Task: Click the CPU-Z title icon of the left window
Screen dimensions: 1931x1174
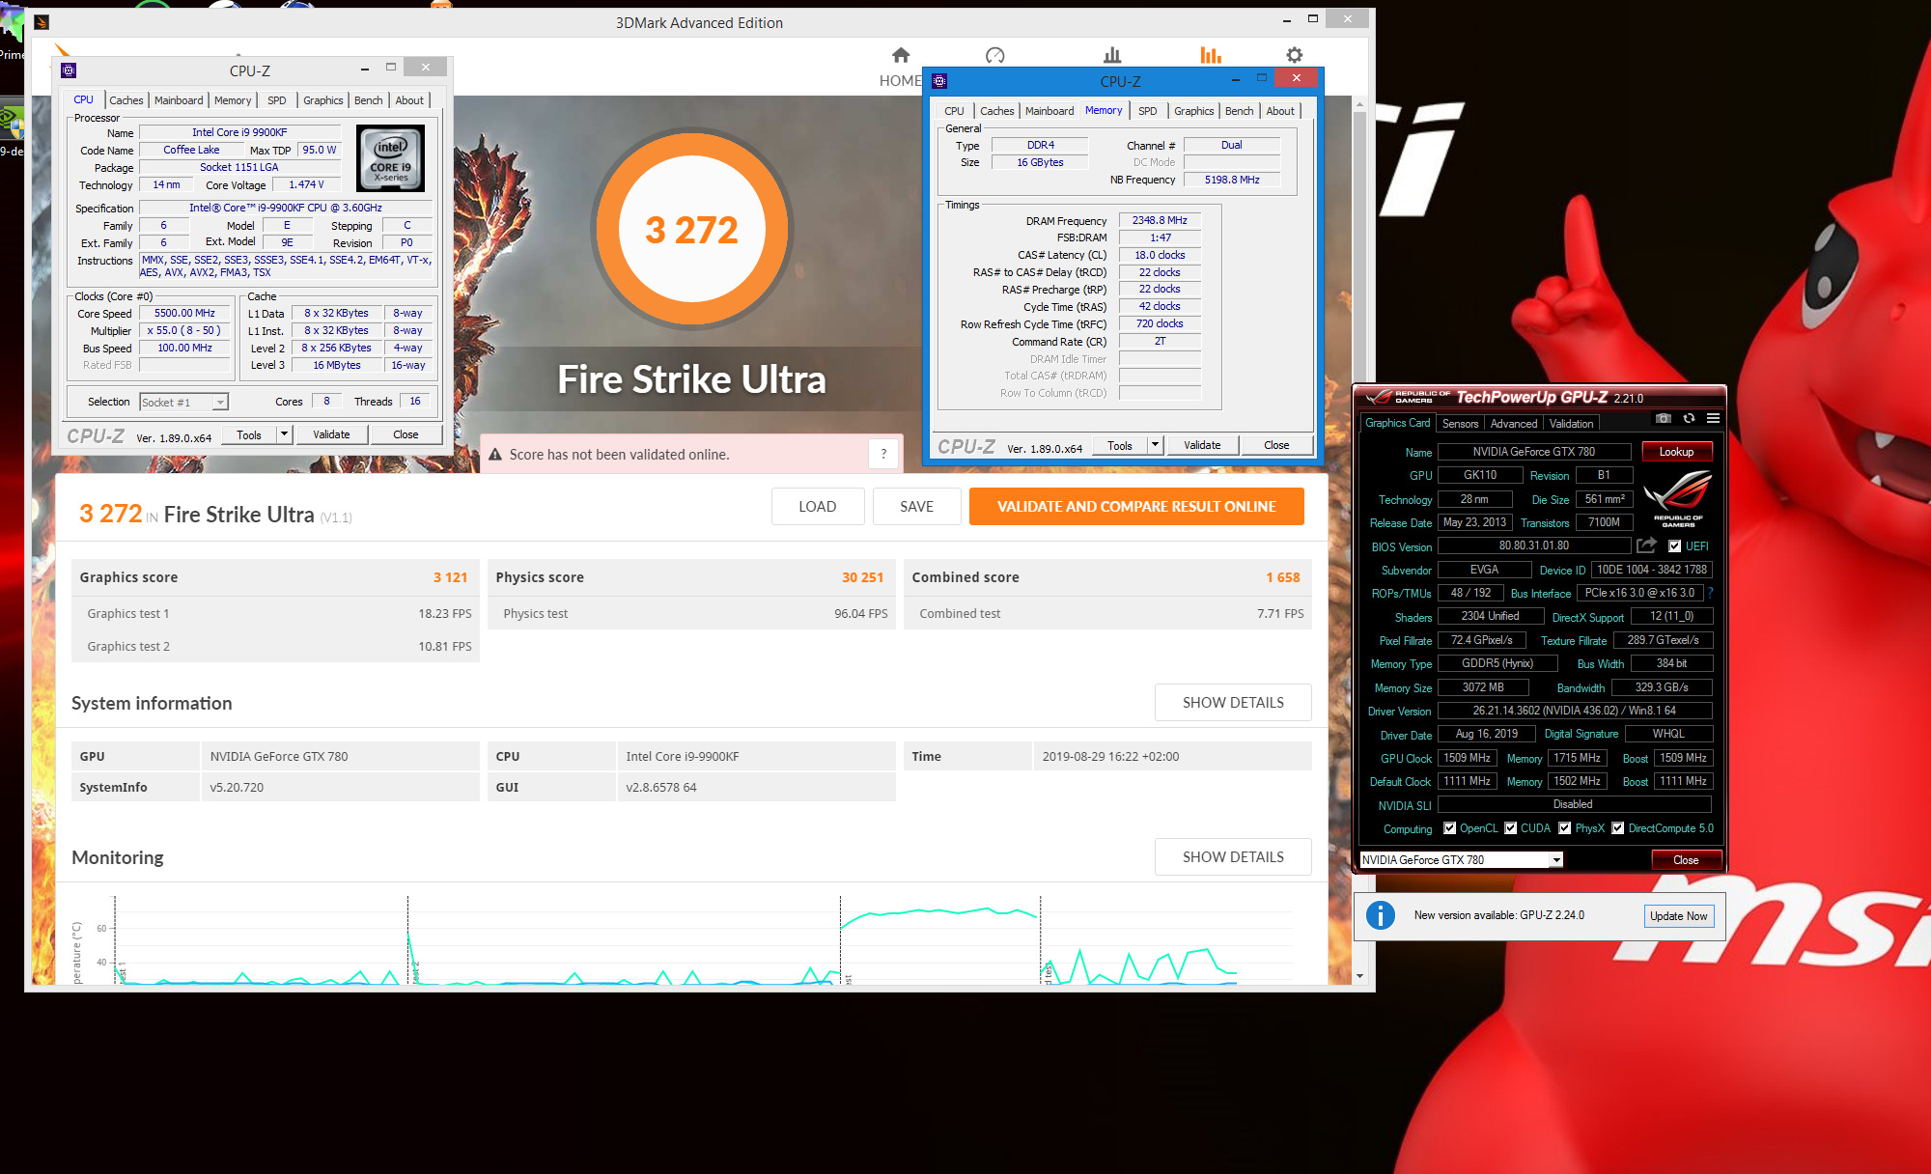Action: point(69,70)
